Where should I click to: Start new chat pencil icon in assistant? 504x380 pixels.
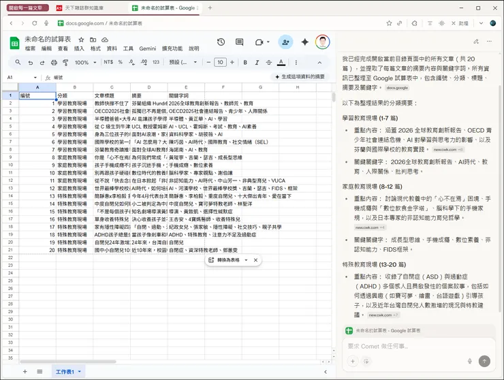click(476, 42)
